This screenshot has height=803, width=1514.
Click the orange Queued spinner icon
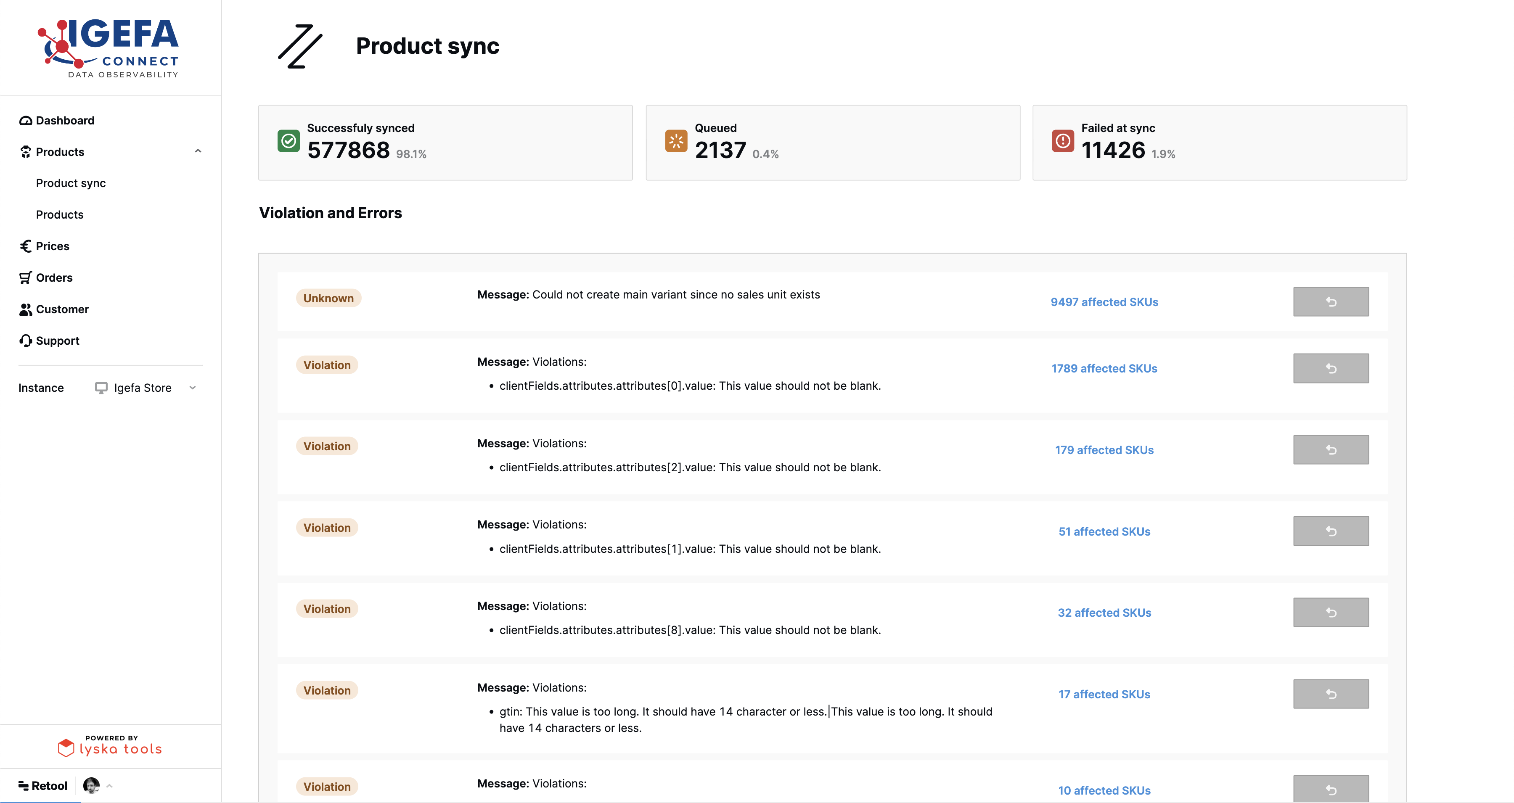(676, 141)
